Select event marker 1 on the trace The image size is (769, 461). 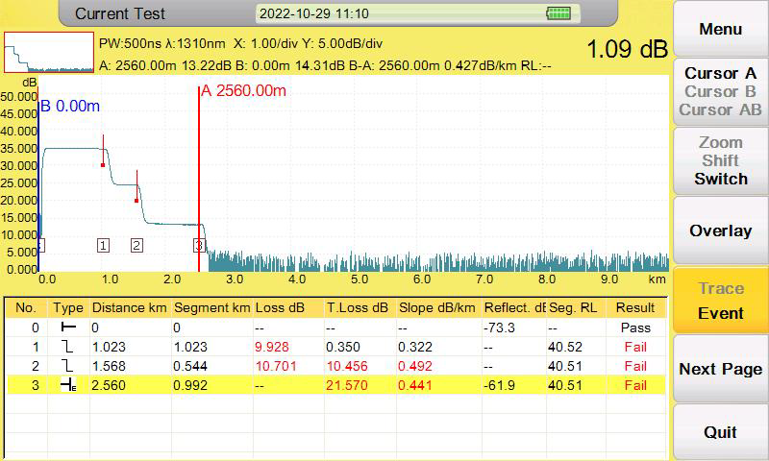pyautogui.click(x=103, y=245)
